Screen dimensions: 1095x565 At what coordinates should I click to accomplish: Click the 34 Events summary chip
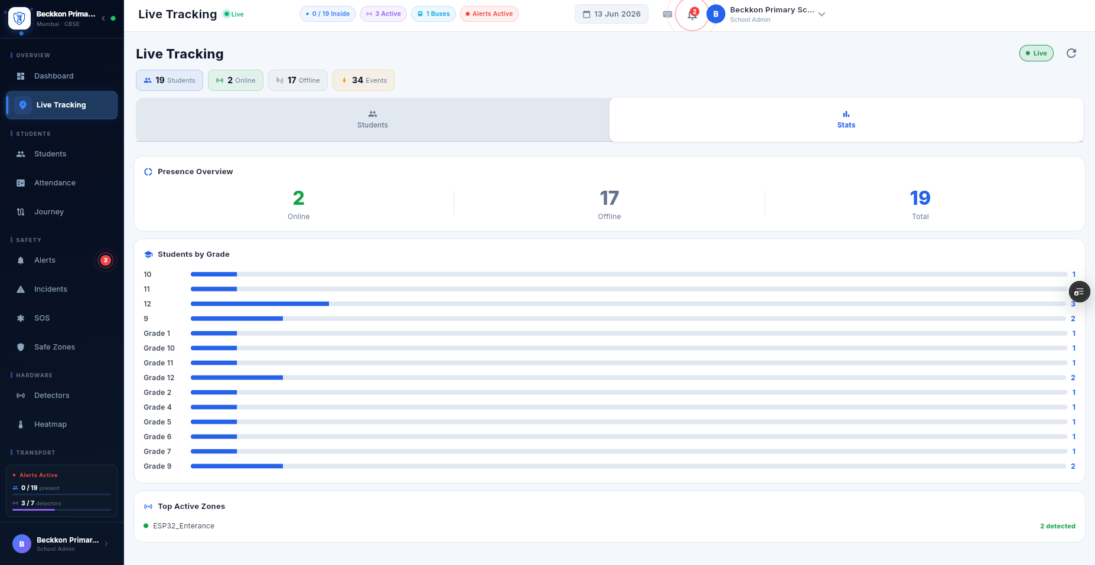point(364,80)
